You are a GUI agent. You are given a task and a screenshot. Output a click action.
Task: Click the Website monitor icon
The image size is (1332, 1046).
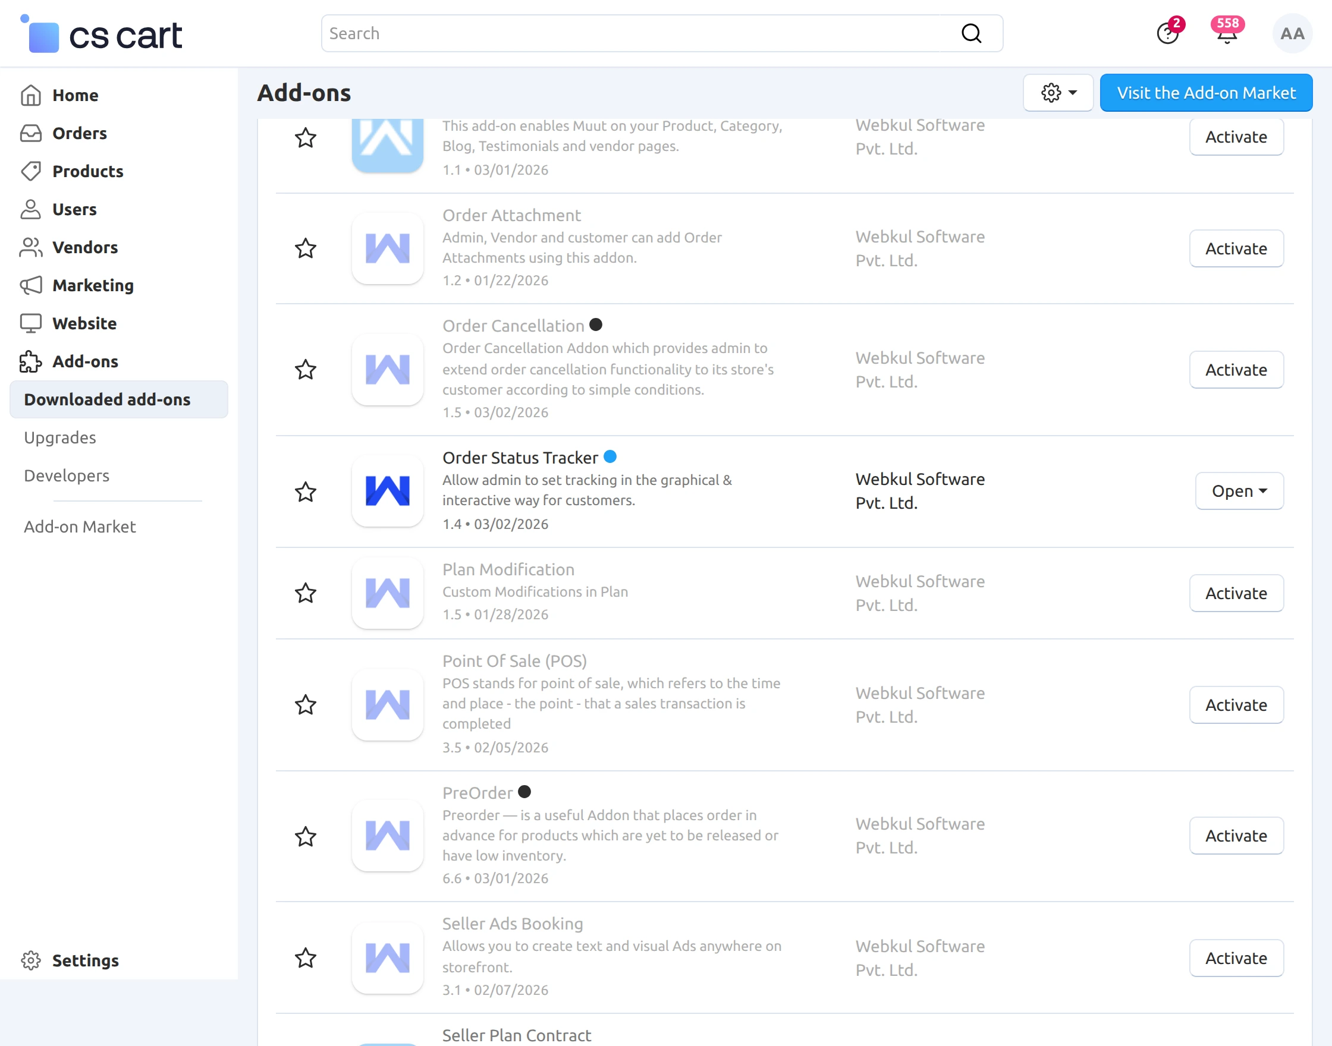click(31, 323)
